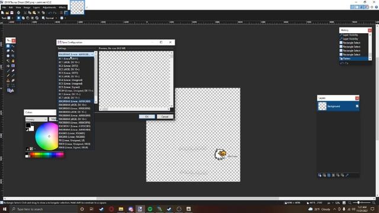Pick a hue on the color wheel
This screenshot has height=213, width=379.
click(47, 137)
